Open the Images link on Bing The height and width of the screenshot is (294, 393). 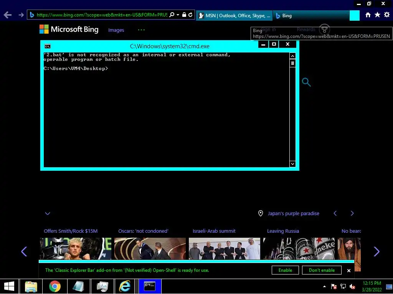(116, 30)
